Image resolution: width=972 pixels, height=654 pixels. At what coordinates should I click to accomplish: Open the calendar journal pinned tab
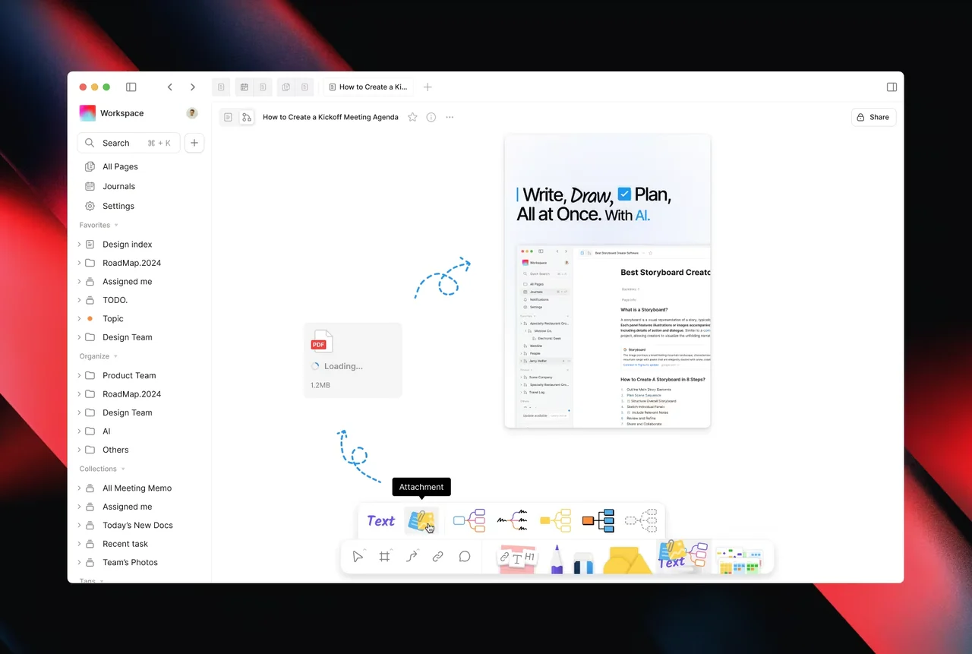[244, 87]
